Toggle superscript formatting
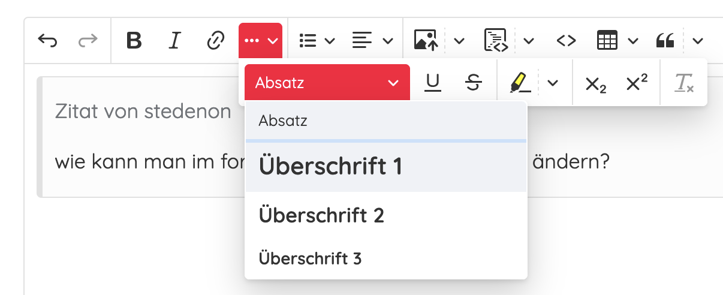Screen dimensions: 723x295 tap(637, 83)
